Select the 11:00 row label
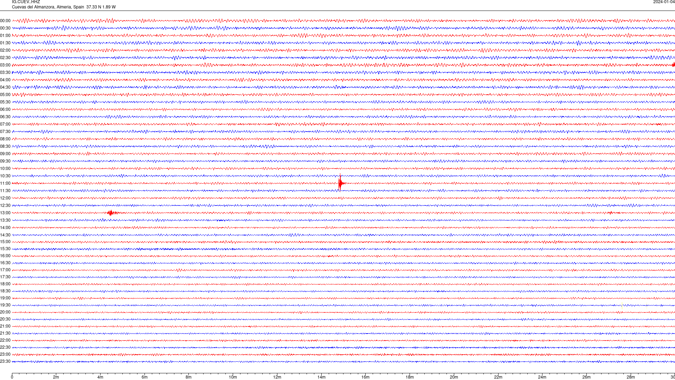The image size is (675, 380). point(5,183)
